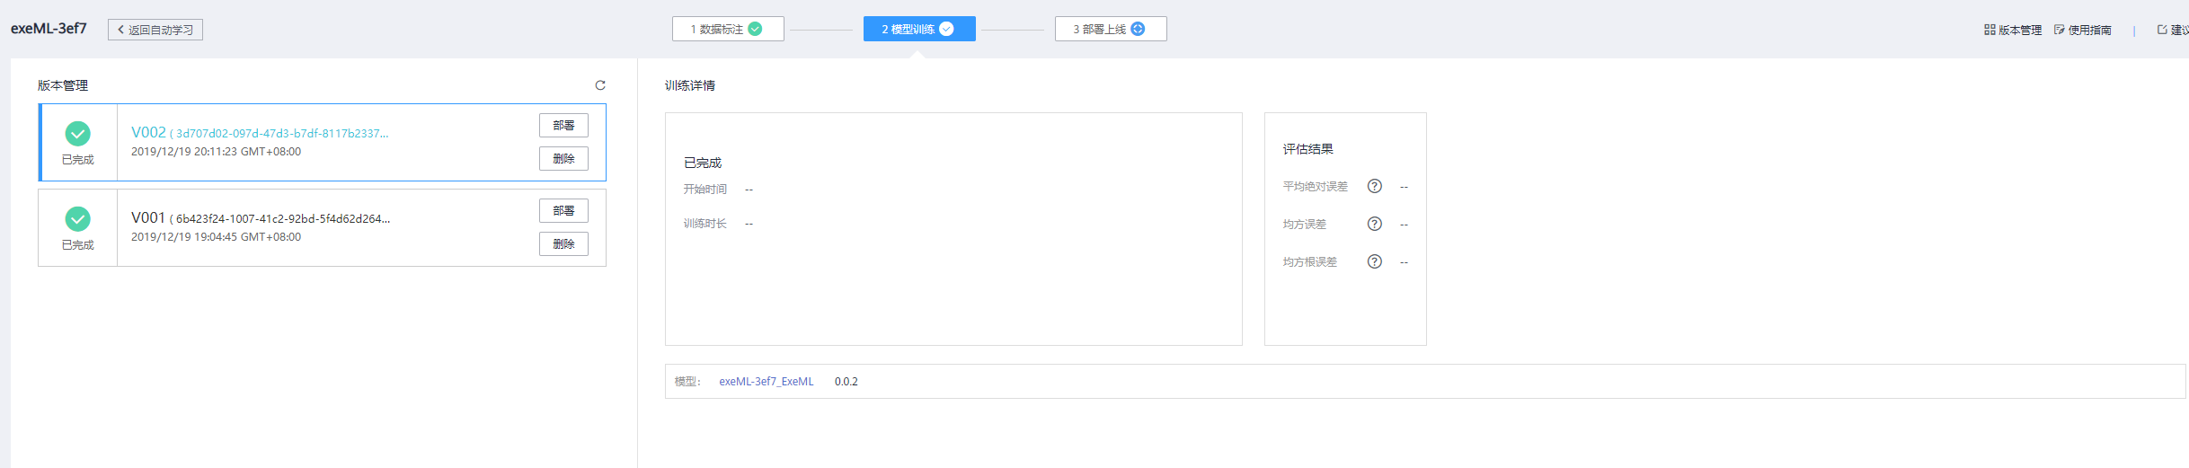Deploy version V002 with 部署 button
This screenshot has width=2189, height=468.
(x=563, y=126)
